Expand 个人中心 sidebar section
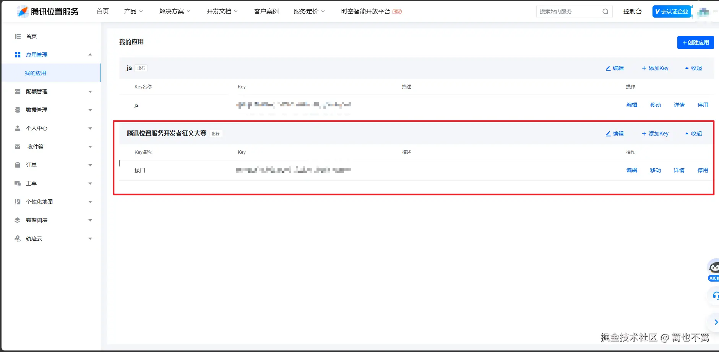This screenshot has height=352, width=719. (x=90, y=129)
